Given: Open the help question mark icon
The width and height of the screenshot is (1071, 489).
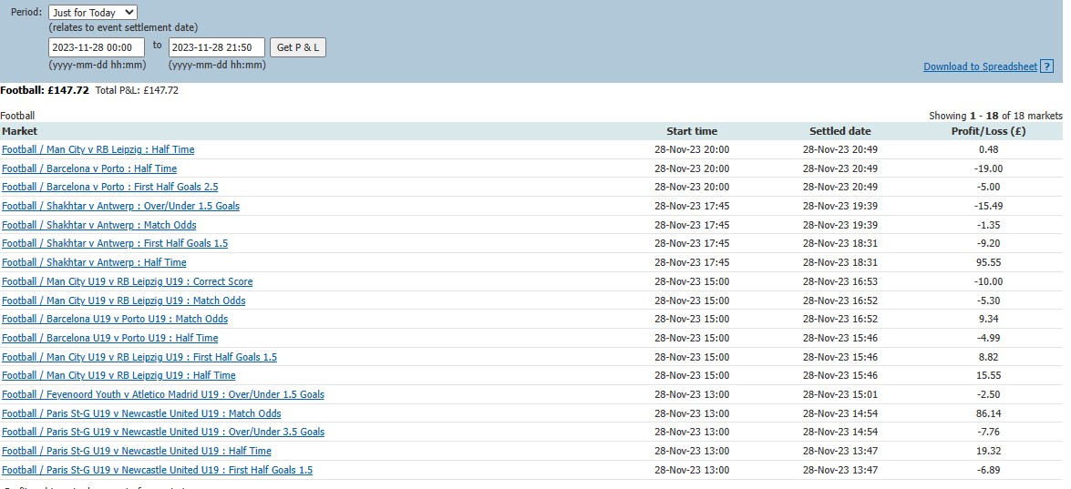Looking at the screenshot, I should click(1046, 66).
